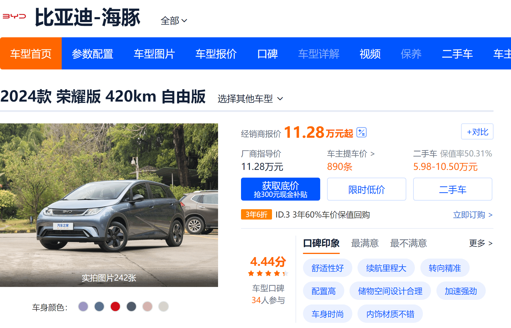Viewport: 511px width, 328px height.
Task: Click the 储物空间设计合理 review tag
Action: pyautogui.click(x=390, y=291)
